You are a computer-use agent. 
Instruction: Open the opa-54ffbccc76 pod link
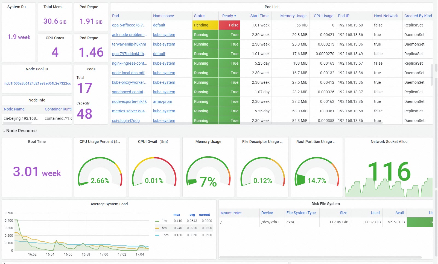pos(129,25)
